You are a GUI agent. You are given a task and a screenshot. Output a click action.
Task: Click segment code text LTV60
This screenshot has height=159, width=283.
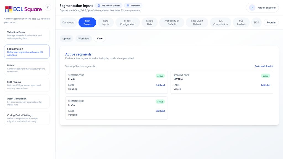(x=72, y=105)
